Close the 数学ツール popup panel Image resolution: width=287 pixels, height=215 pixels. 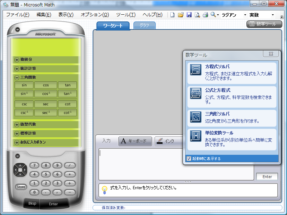pyautogui.click(x=271, y=53)
